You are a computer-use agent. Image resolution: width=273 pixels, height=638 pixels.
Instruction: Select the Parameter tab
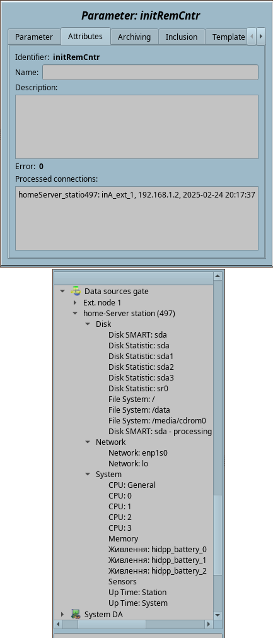click(x=34, y=37)
